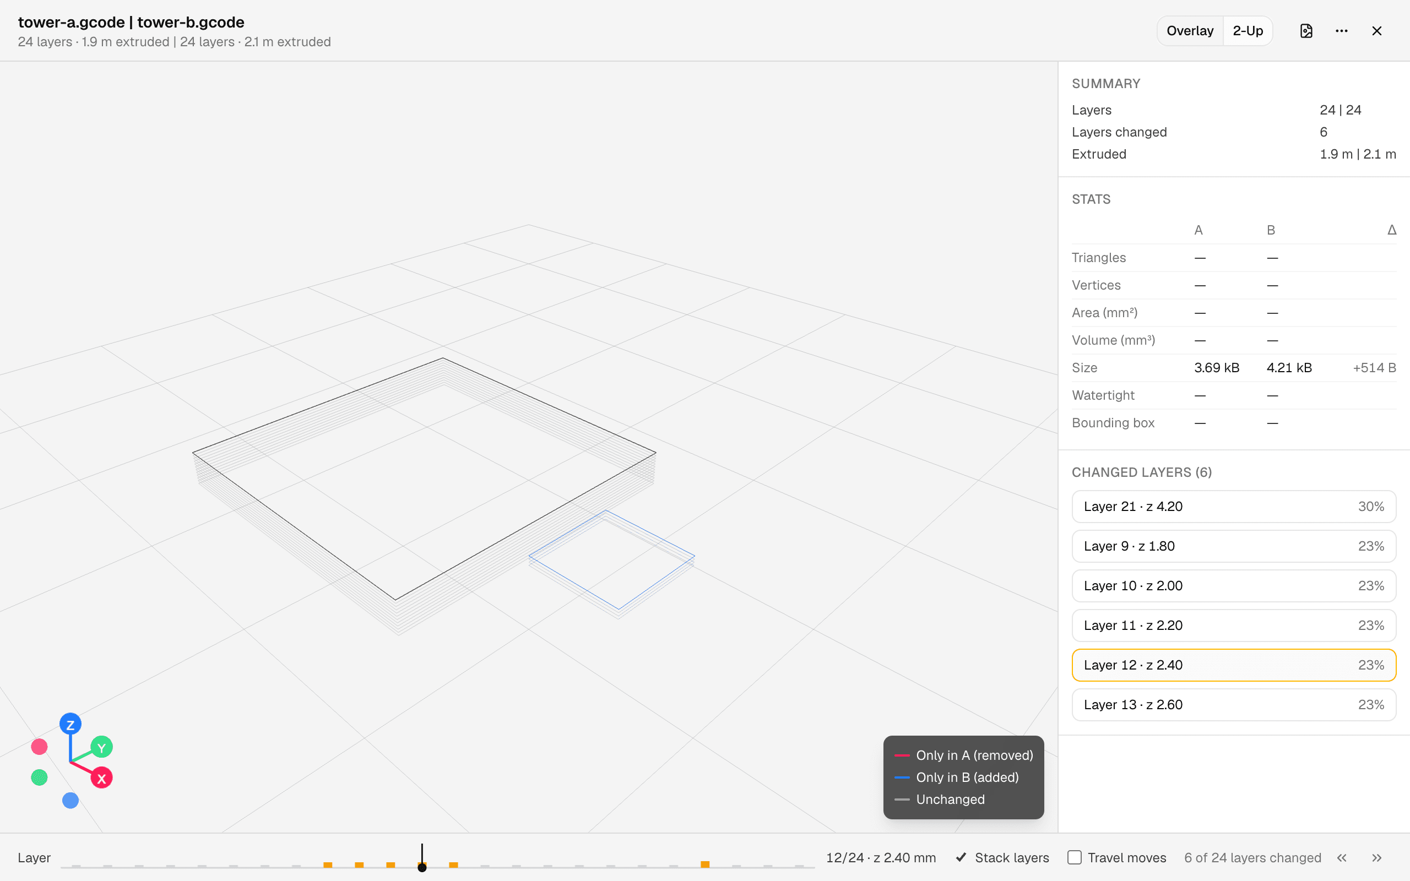This screenshot has height=881, width=1410.
Task: Click the layer slider handle
Action: [422, 868]
